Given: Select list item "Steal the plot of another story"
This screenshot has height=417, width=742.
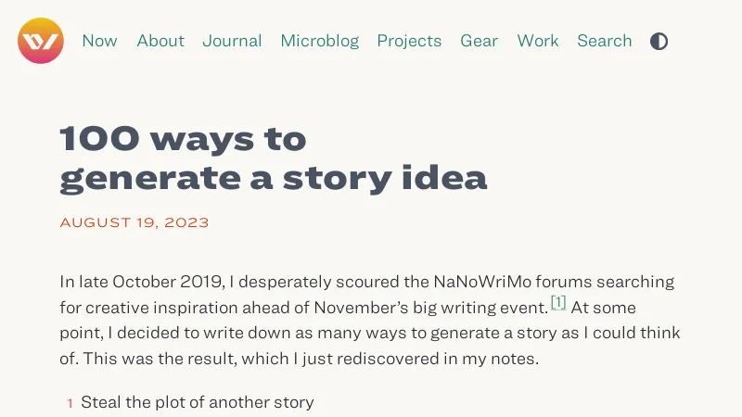Looking at the screenshot, I should [x=198, y=402].
